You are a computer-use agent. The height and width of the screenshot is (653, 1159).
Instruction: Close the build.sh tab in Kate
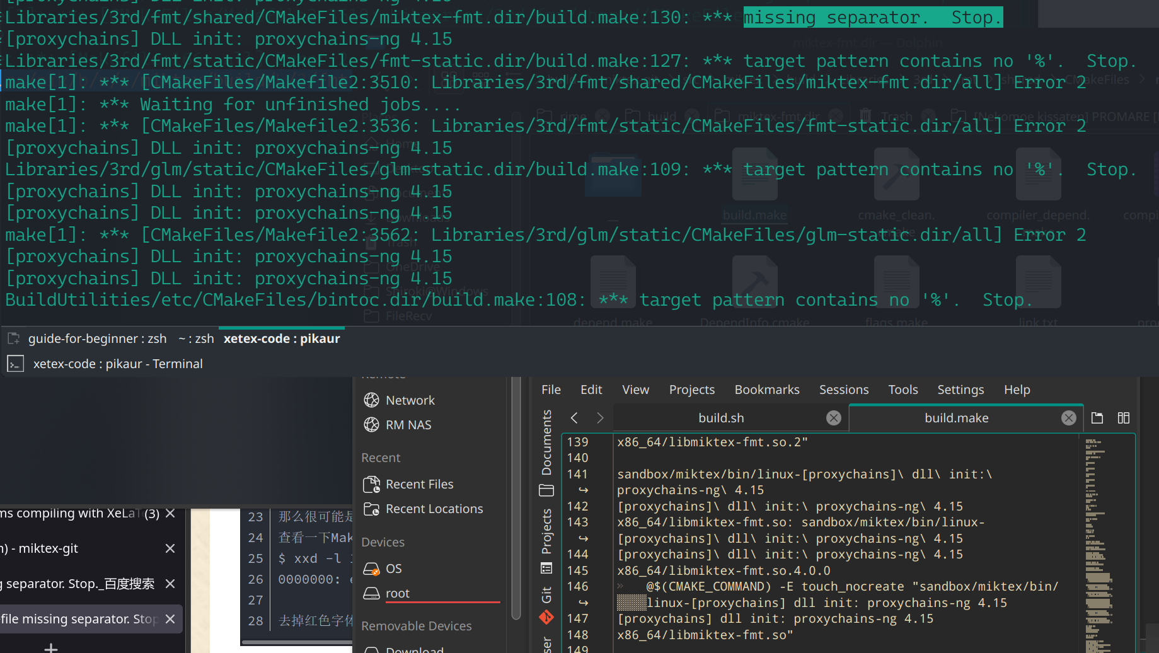pos(833,418)
